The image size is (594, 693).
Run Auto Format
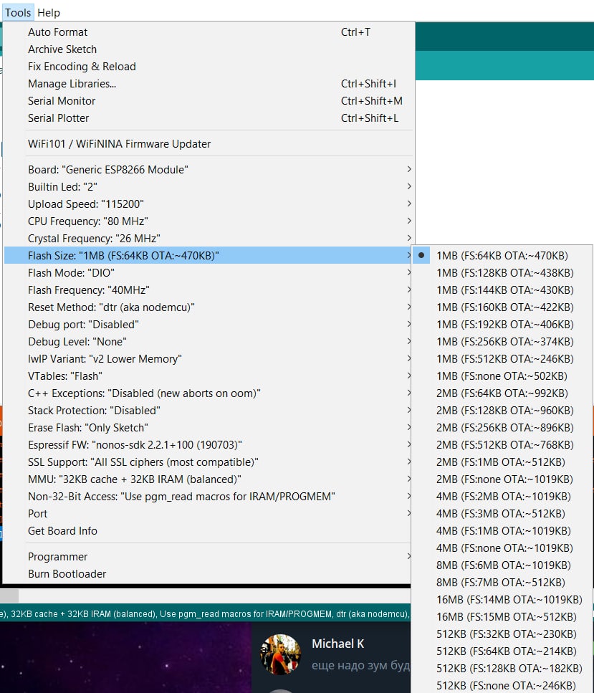click(208, 32)
